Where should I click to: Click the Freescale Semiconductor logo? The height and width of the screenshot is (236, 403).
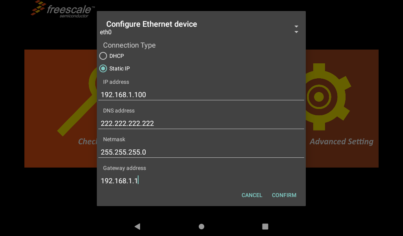click(63, 9)
